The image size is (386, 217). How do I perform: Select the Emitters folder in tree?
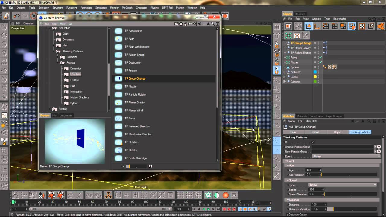[75, 80]
